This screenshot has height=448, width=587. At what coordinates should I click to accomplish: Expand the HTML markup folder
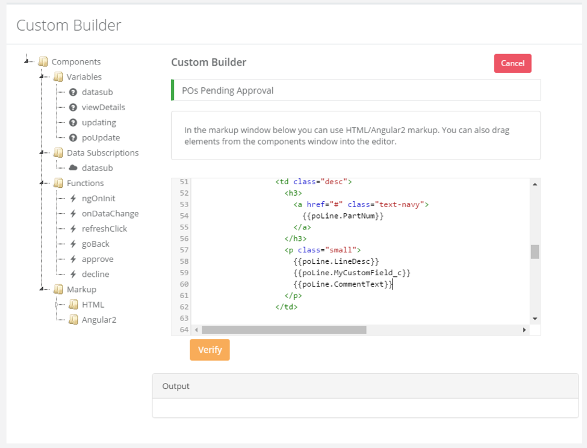pos(57,305)
